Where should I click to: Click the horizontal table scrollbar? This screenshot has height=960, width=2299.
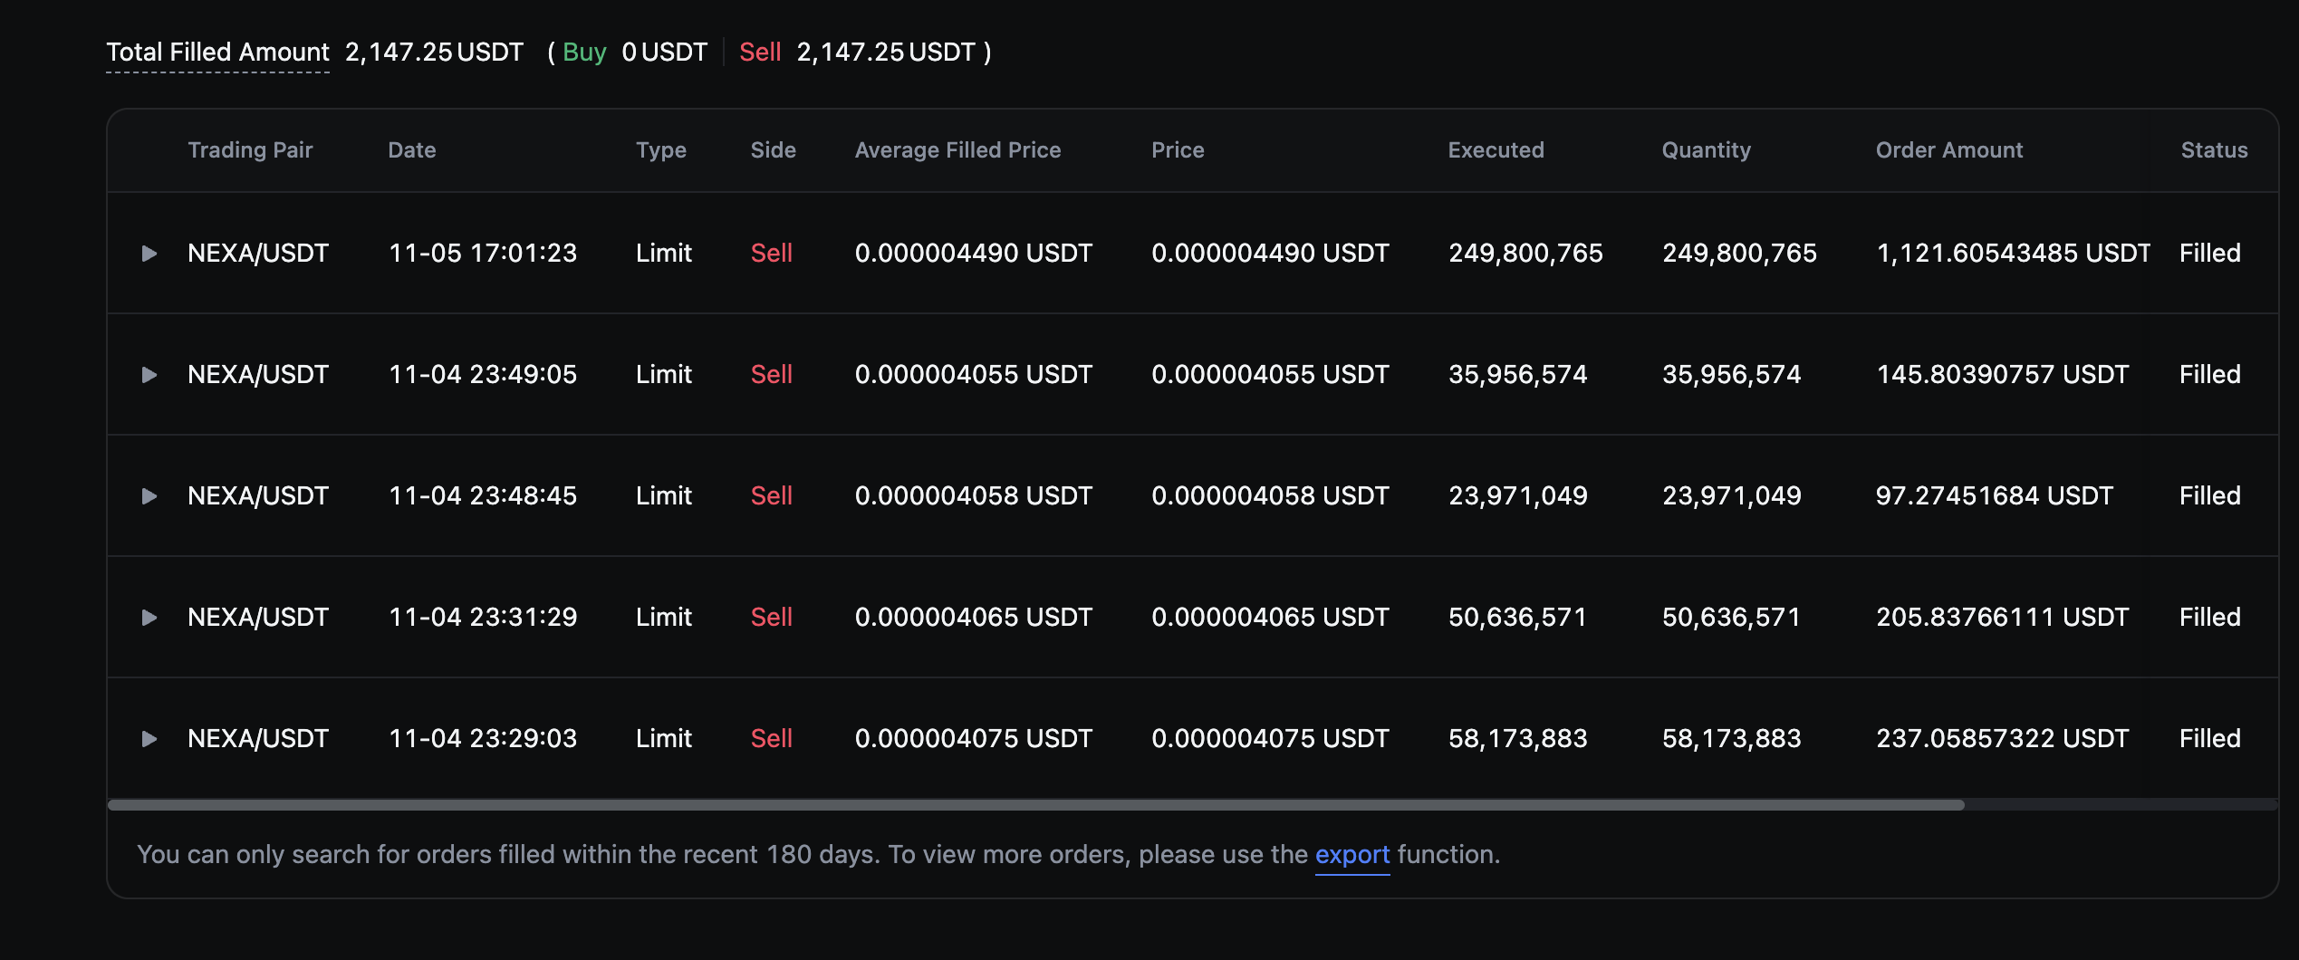pos(1034,805)
